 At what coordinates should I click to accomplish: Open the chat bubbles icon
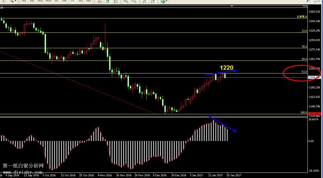pos(316,1)
